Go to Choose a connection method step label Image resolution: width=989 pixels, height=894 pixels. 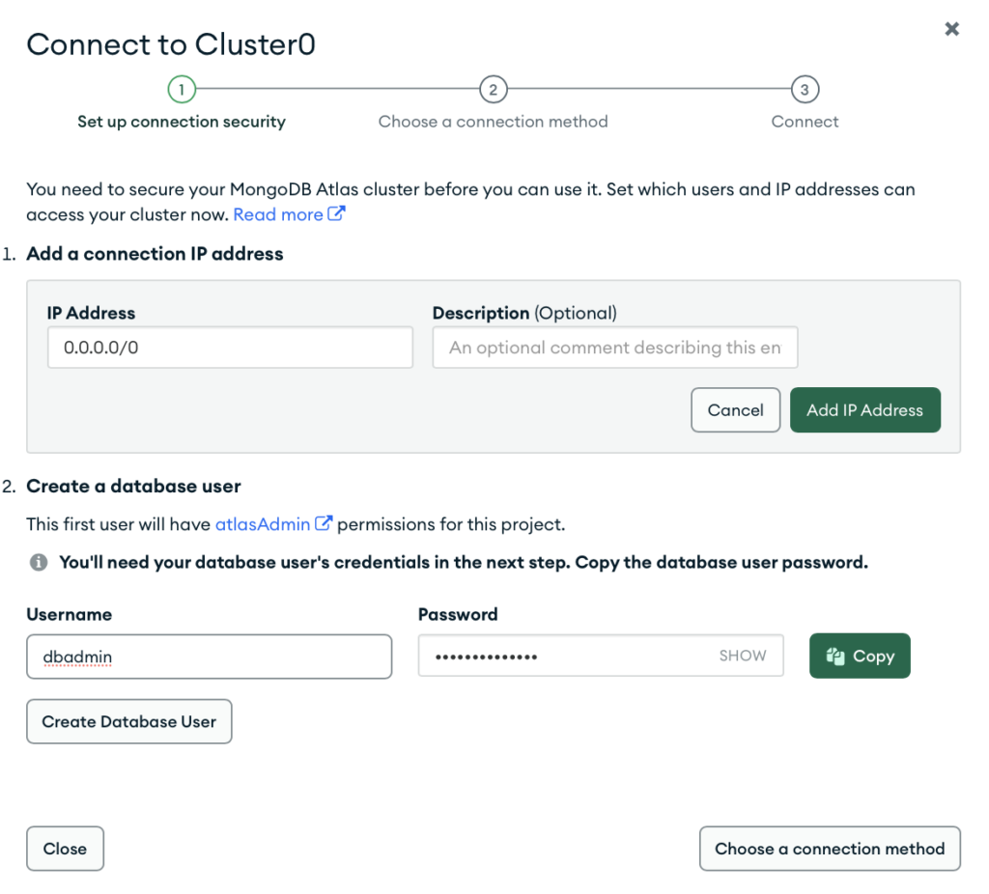(x=493, y=122)
